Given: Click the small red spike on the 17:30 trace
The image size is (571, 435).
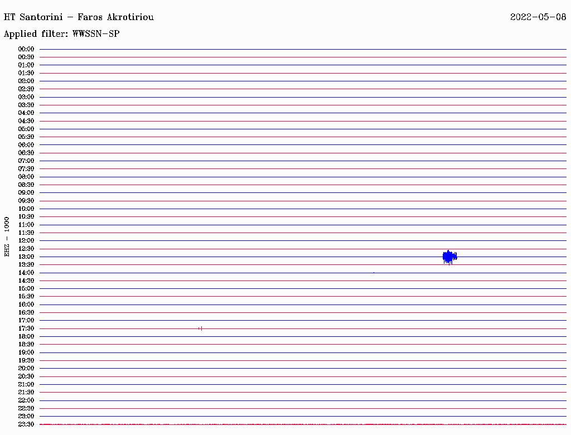Looking at the screenshot, I should [x=200, y=328].
